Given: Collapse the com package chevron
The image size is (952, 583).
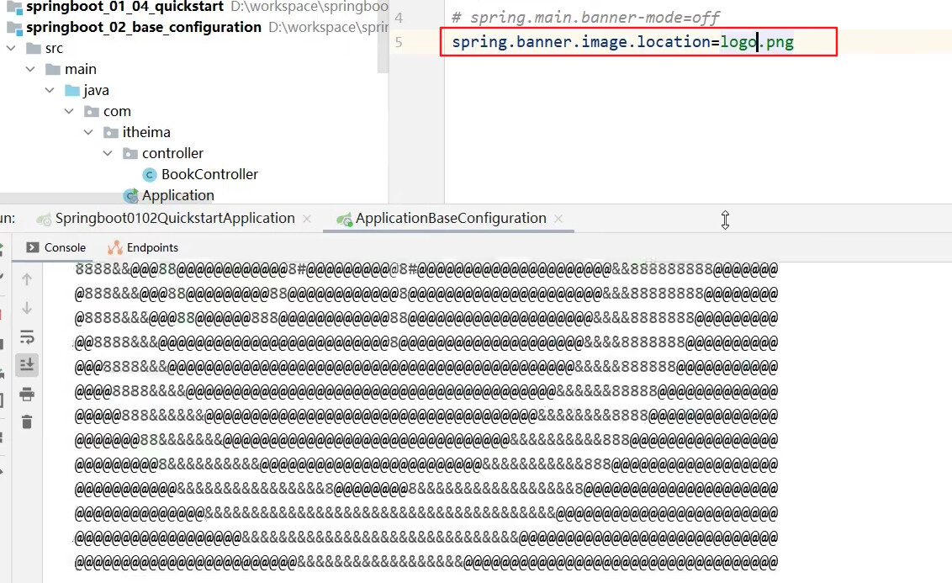Looking at the screenshot, I should click(69, 111).
